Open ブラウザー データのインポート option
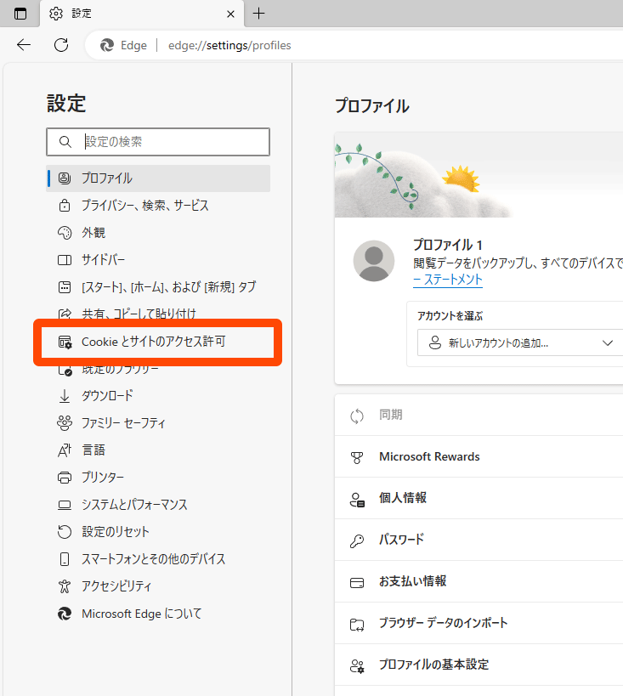This screenshot has height=696, width=623. [x=443, y=623]
